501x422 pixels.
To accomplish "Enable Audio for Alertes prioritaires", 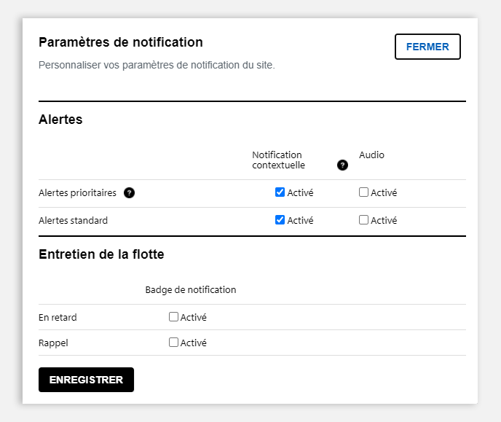I will [x=363, y=192].
